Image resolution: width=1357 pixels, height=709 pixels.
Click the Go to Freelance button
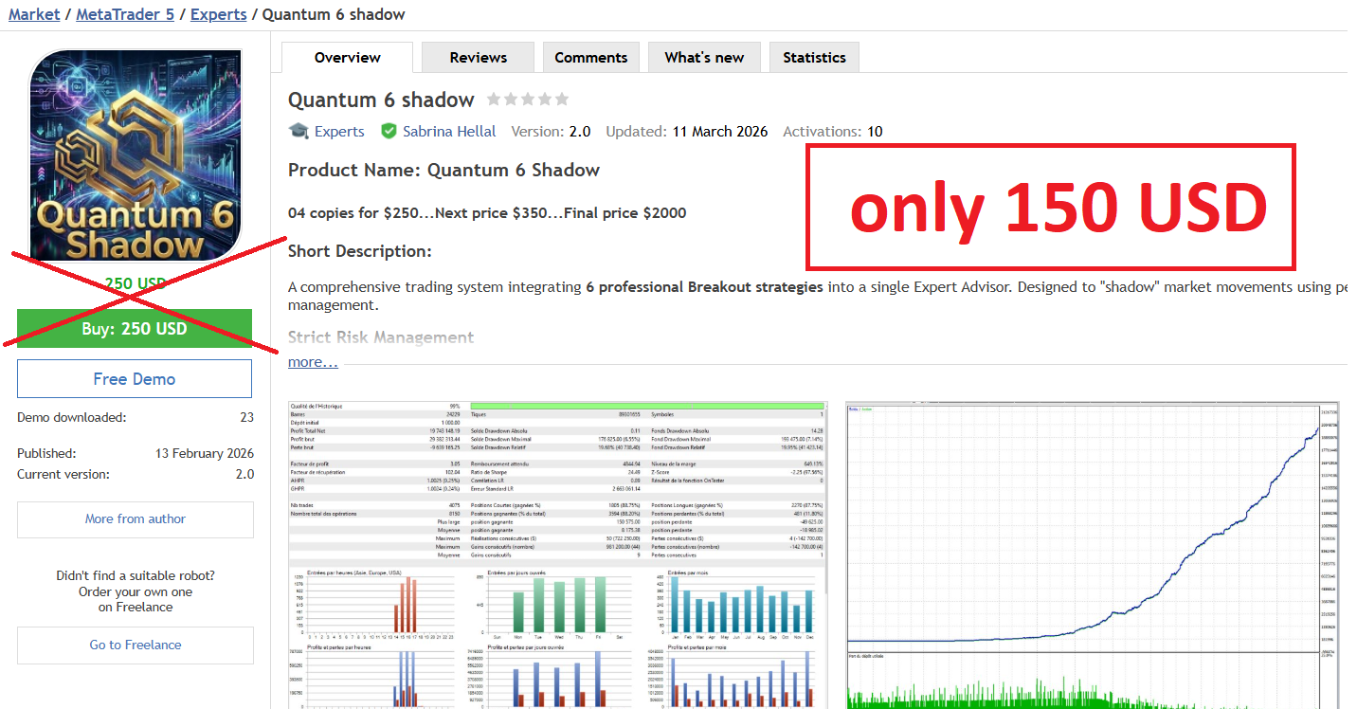(x=136, y=645)
